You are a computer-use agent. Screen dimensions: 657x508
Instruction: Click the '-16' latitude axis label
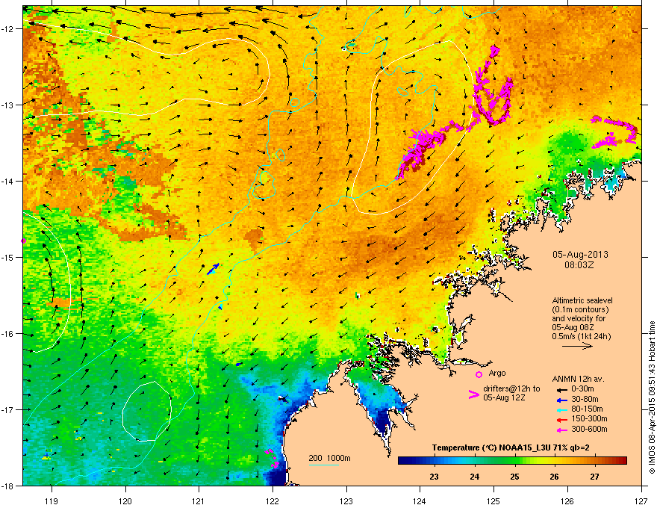pyautogui.click(x=8, y=334)
